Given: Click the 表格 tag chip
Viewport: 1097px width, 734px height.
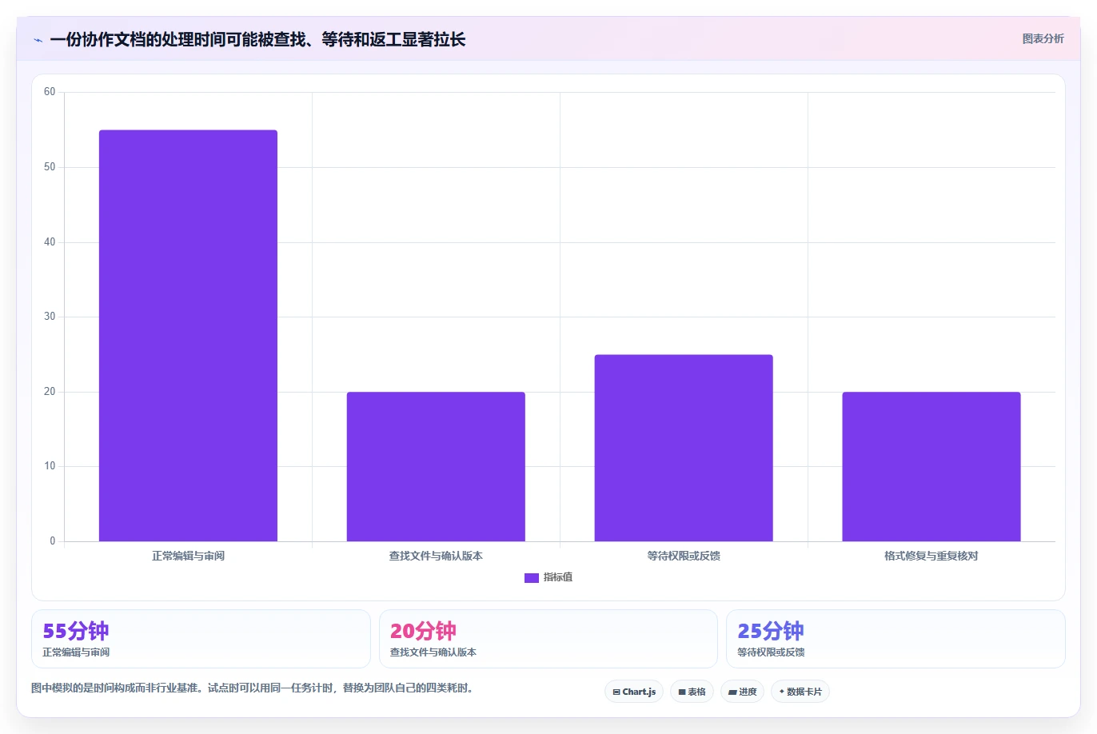Looking at the screenshot, I should pyautogui.click(x=692, y=692).
